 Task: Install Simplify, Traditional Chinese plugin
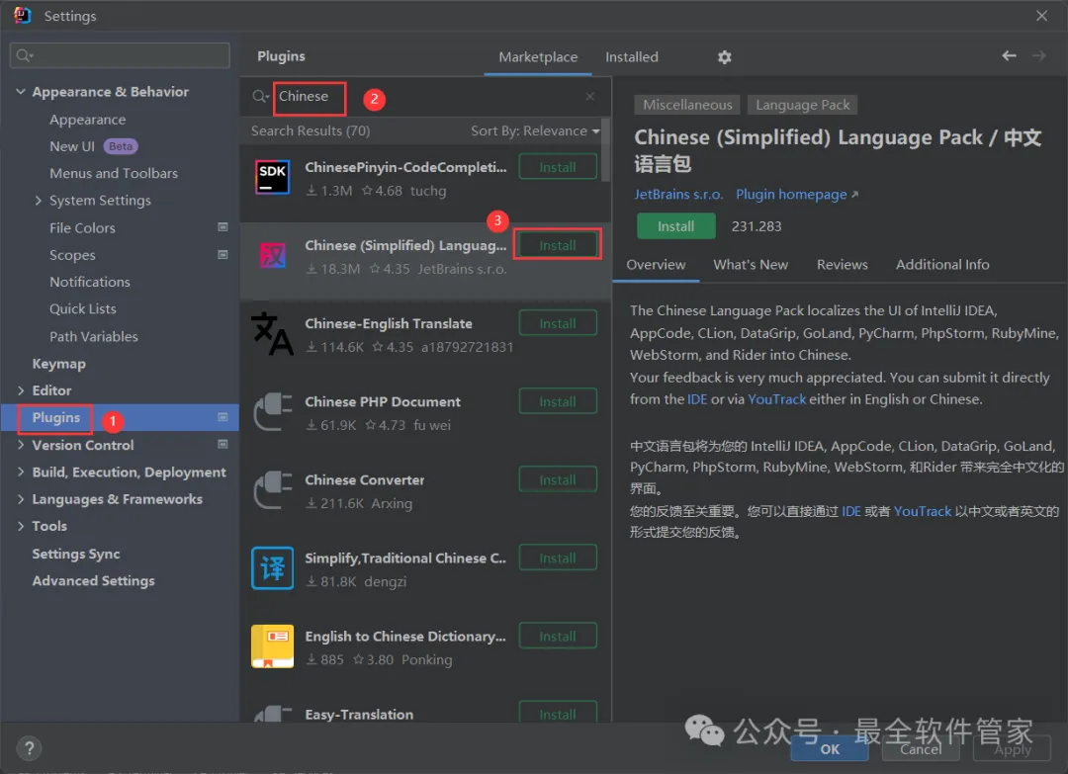(x=558, y=558)
